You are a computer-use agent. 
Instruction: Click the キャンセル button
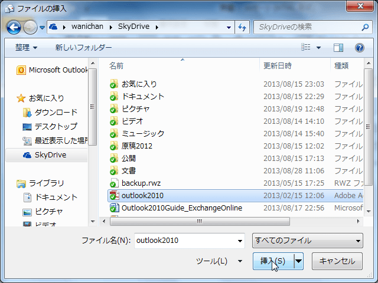pyautogui.click(x=337, y=261)
